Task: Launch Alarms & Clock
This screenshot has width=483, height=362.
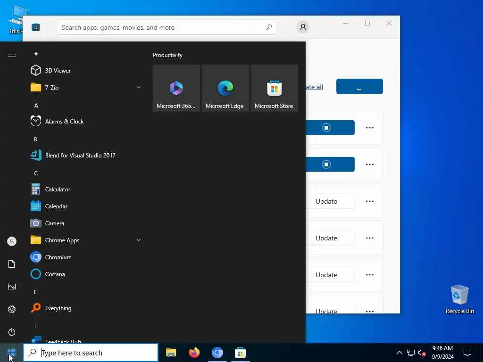Action: point(86,121)
